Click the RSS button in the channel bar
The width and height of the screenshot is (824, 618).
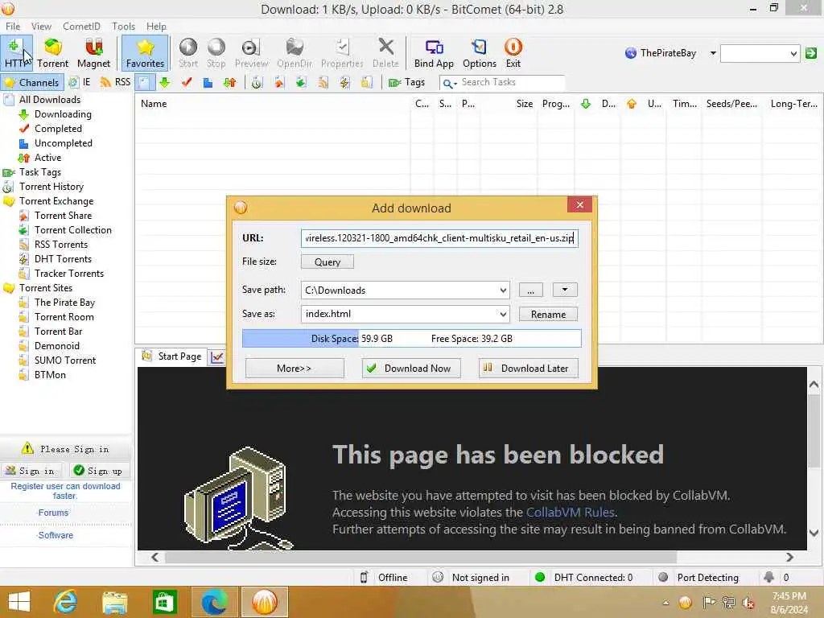(116, 83)
